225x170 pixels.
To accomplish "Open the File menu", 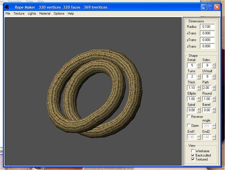I will (x=8, y=13).
